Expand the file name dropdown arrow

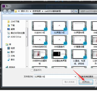75,77
